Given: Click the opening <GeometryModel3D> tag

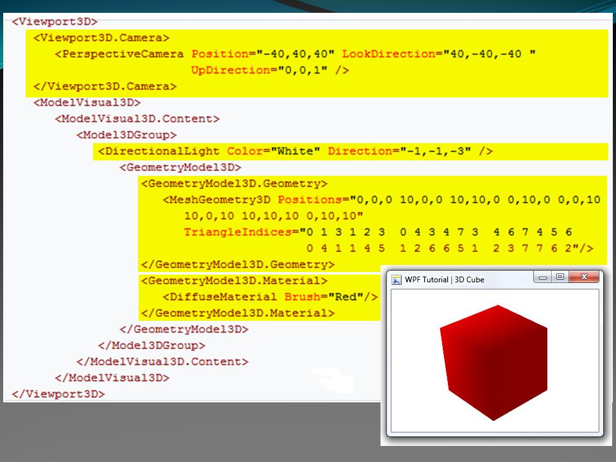Looking at the screenshot, I should [x=180, y=167].
